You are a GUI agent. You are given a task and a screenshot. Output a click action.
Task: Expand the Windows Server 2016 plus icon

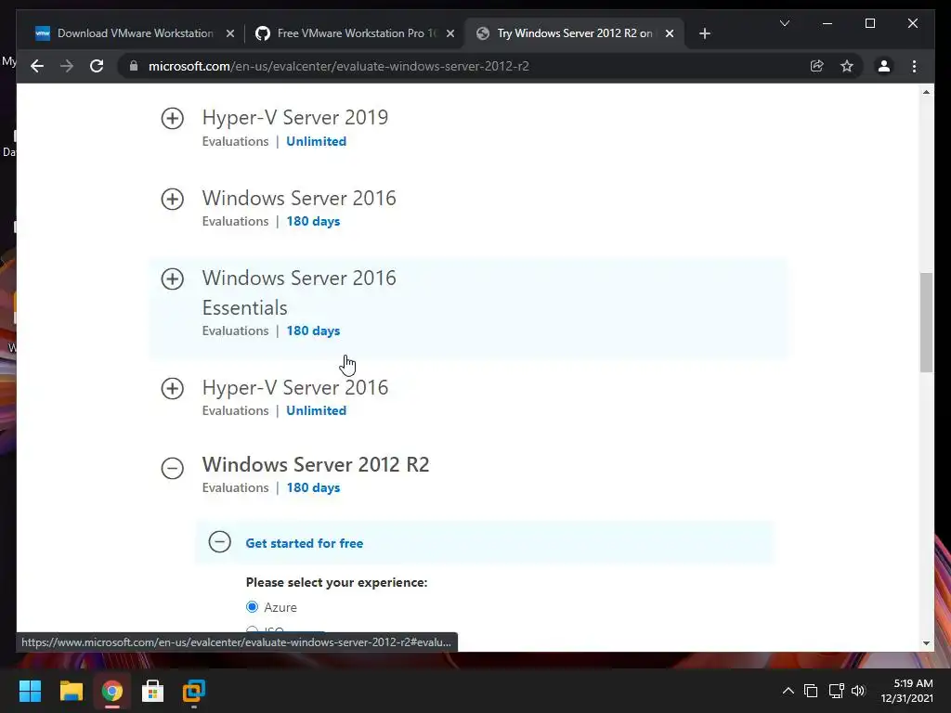click(x=172, y=199)
